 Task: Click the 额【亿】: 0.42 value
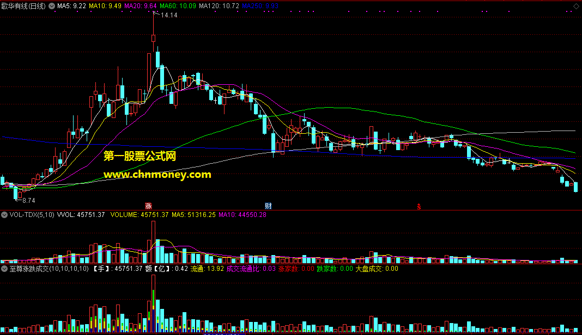[x=166, y=269]
